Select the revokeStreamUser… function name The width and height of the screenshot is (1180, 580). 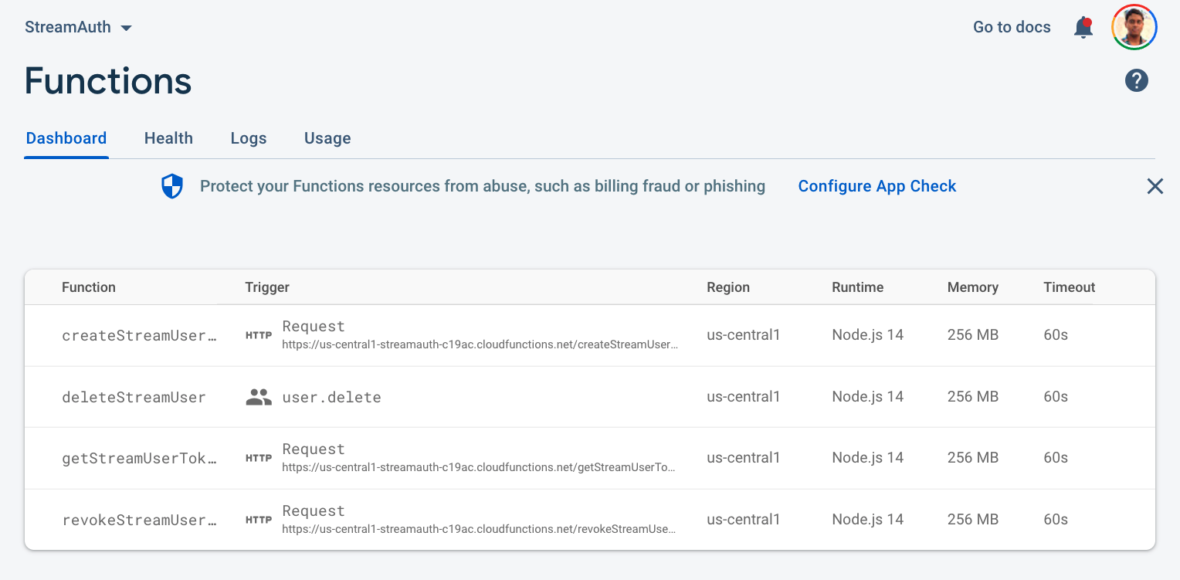pos(140,520)
